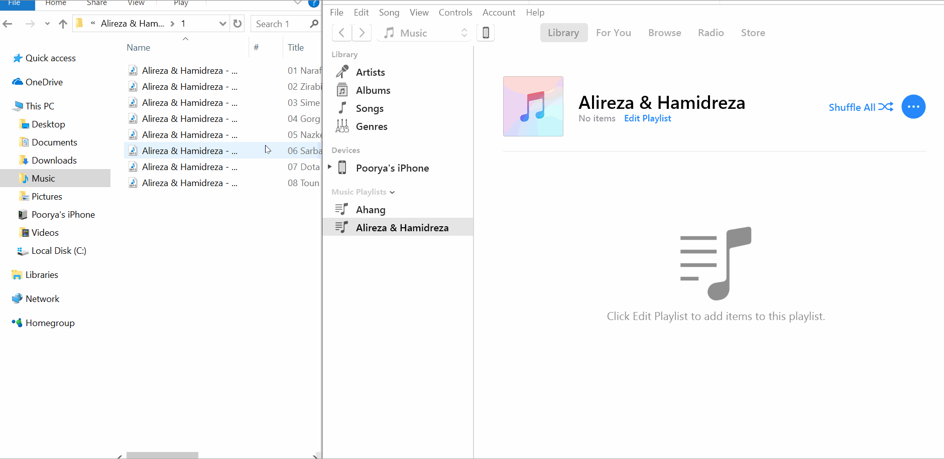This screenshot has width=944, height=459.
Task: Open the iTunes Account menu
Action: pyautogui.click(x=499, y=13)
